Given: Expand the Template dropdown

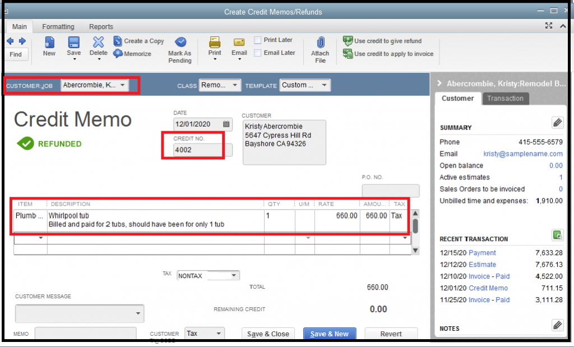Looking at the screenshot, I should (324, 85).
